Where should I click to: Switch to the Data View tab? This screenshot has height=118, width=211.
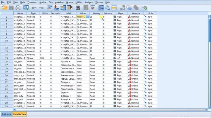[x=6, y=114]
